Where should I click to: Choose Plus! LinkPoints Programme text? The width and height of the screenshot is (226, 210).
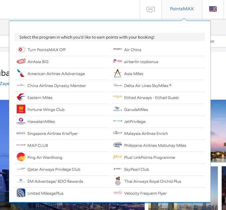(150, 157)
